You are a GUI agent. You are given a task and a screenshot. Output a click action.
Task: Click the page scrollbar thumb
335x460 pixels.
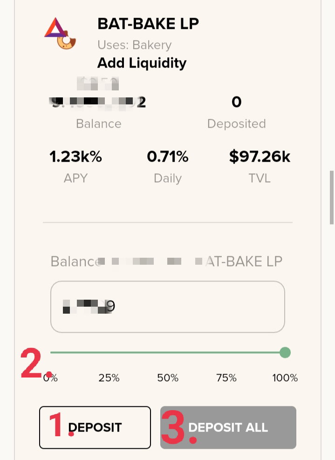tap(332, 198)
